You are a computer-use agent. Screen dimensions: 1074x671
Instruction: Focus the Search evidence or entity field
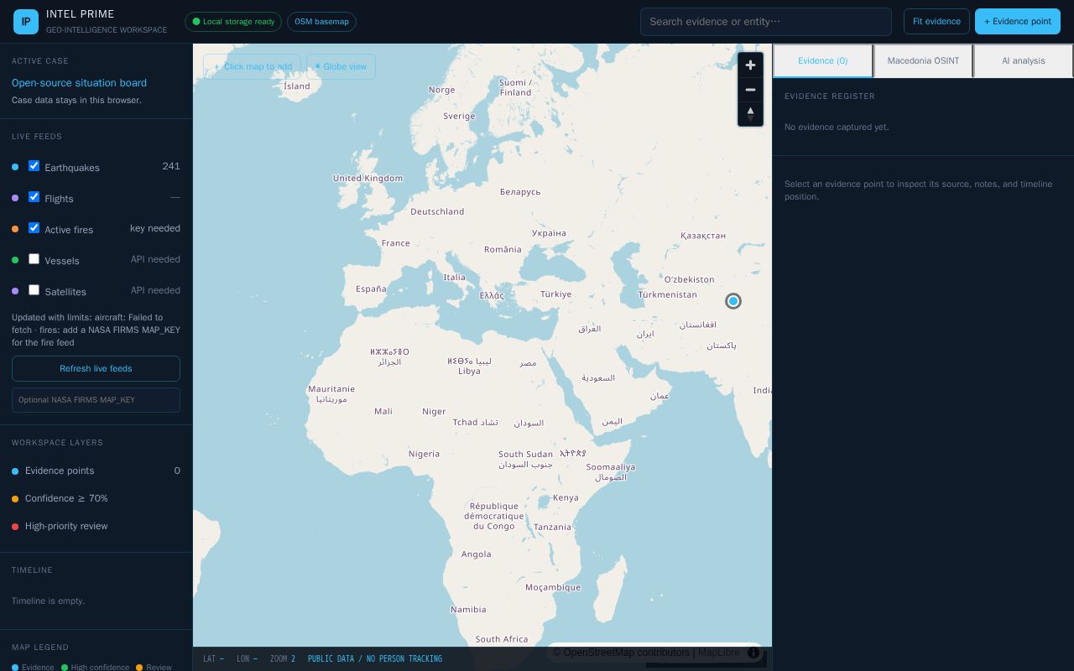click(766, 22)
